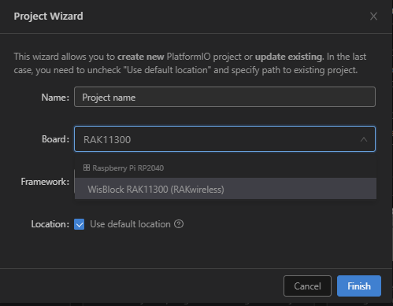Click the Finish button

tap(359, 286)
